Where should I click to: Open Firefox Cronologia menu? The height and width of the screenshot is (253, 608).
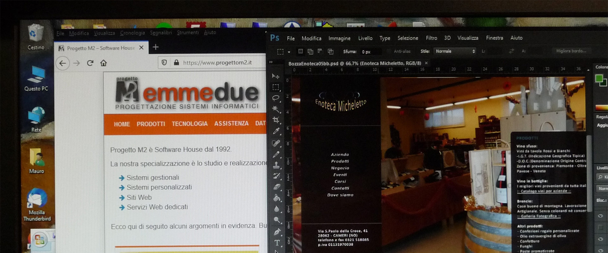click(x=132, y=33)
